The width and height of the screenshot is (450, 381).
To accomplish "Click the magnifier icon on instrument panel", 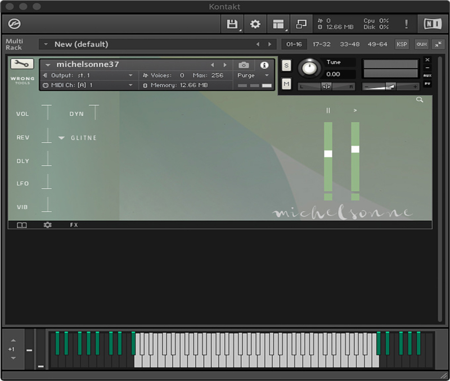I will click(x=420, y=99).
